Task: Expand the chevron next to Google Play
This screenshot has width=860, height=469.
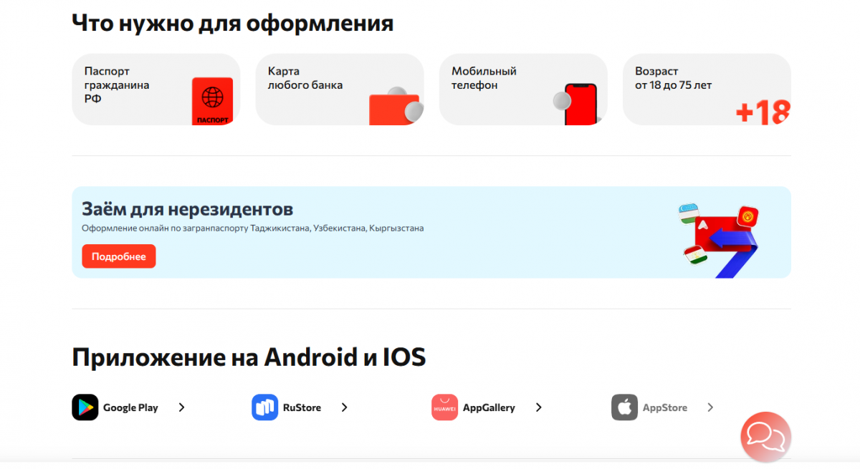Action: click(182, 407)
